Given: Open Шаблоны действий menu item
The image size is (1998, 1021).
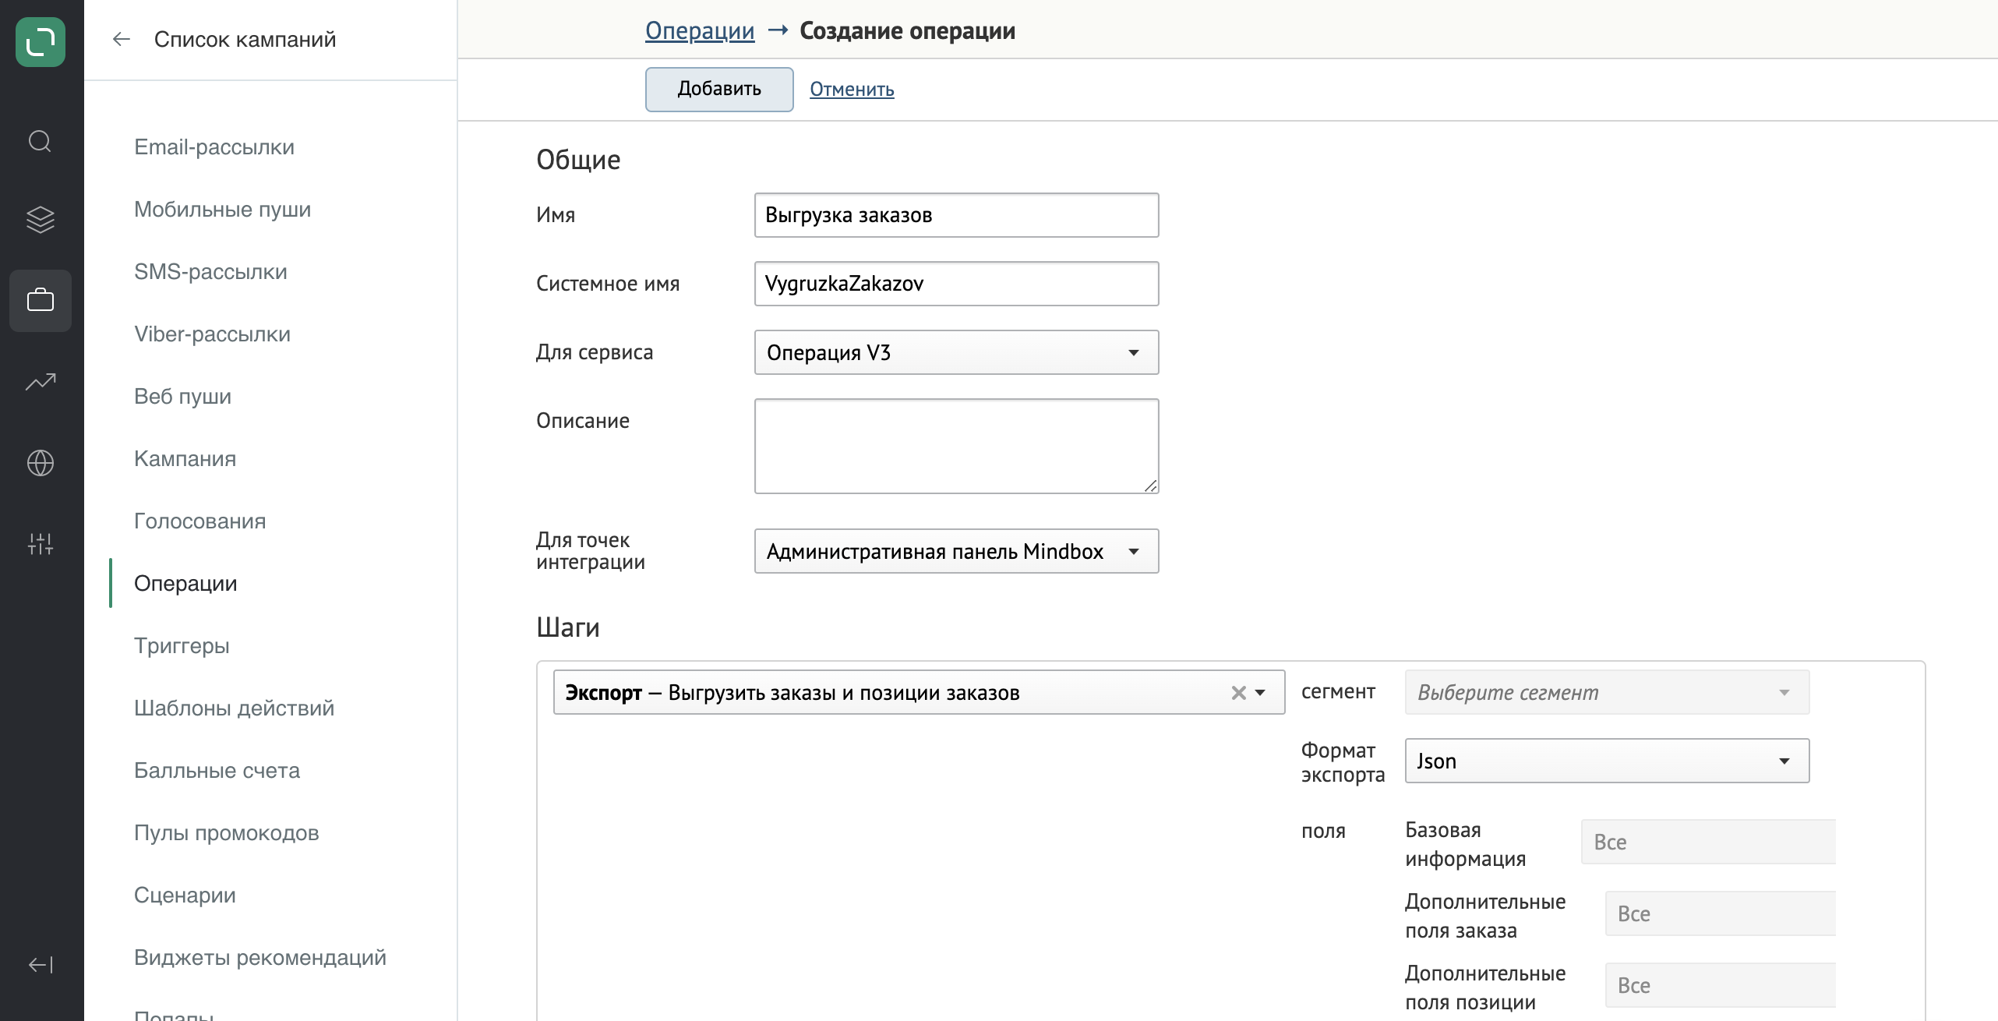Looking at the screenshot, I should [x=234, y=708].
